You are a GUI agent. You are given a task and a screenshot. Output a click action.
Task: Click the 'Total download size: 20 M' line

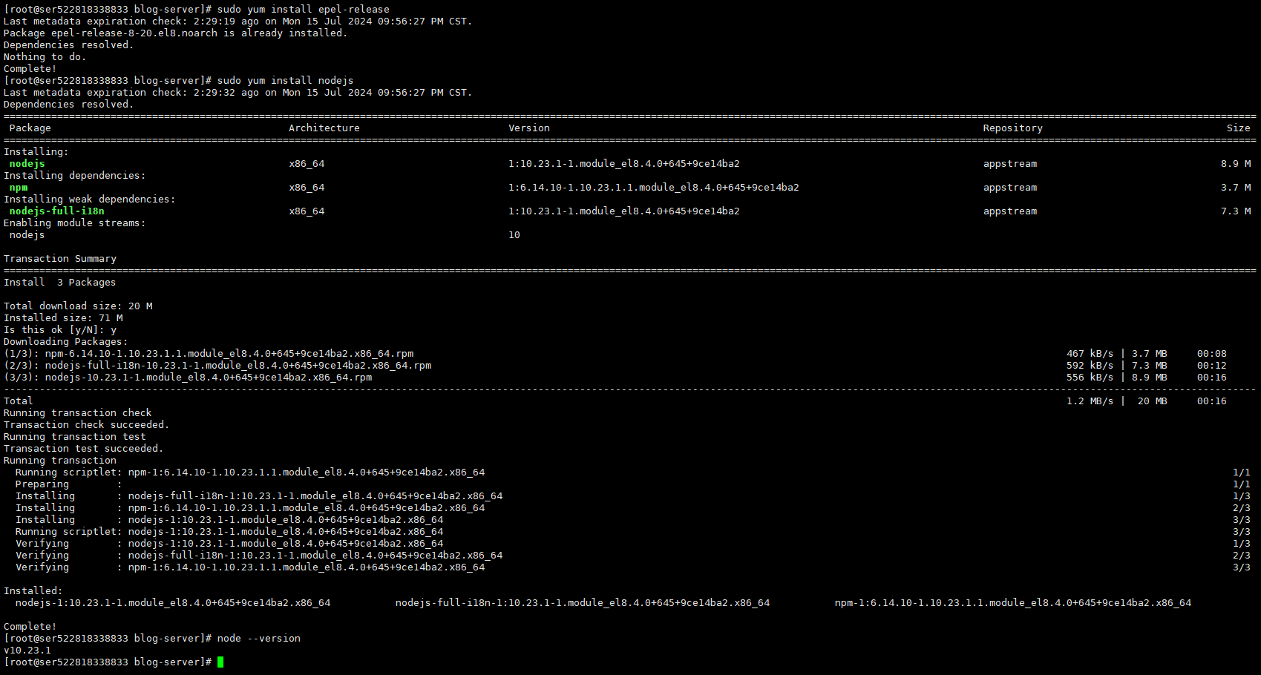(78, 306)
